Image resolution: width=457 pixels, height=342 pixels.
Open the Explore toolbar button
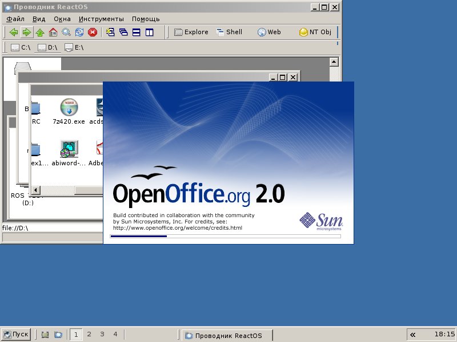(x=191, y=32)
